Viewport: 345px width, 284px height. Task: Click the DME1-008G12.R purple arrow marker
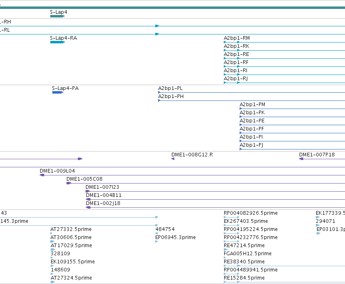point(173,159)
